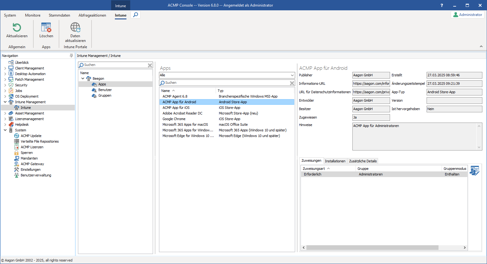Click the ACMP Gateway globe icon
The height and width of the screenshot is (264, 487).
tap(16, 164)
